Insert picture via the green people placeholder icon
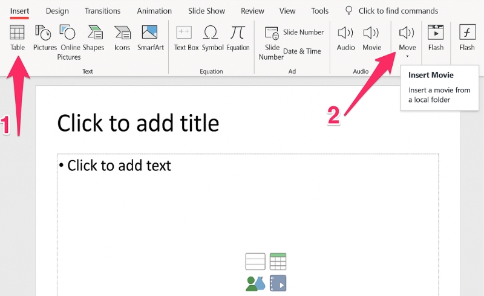Image resolution: width=484 pixels, height=296 pixels. (255, 283)
